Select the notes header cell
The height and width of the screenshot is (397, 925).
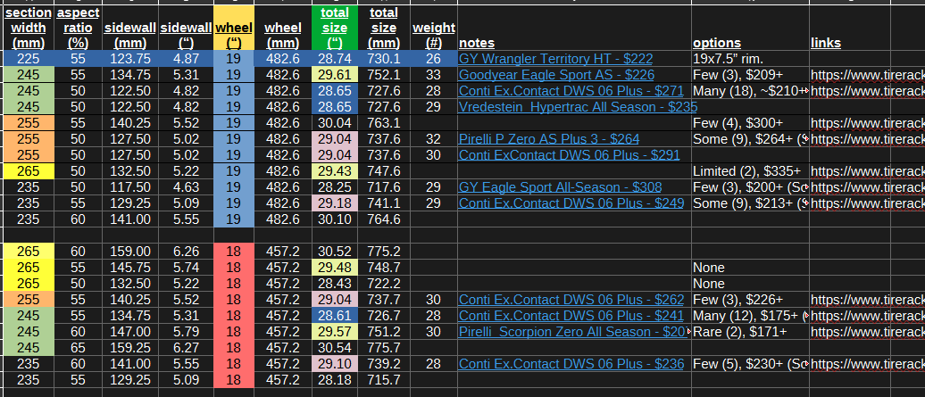[x=574, y=28]
